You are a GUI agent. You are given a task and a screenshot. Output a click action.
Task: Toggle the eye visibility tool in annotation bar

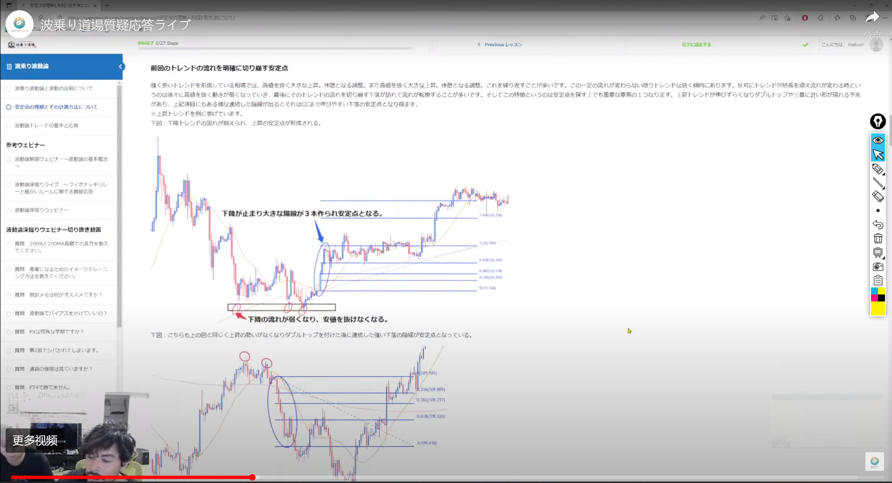(x=878, y=140)
